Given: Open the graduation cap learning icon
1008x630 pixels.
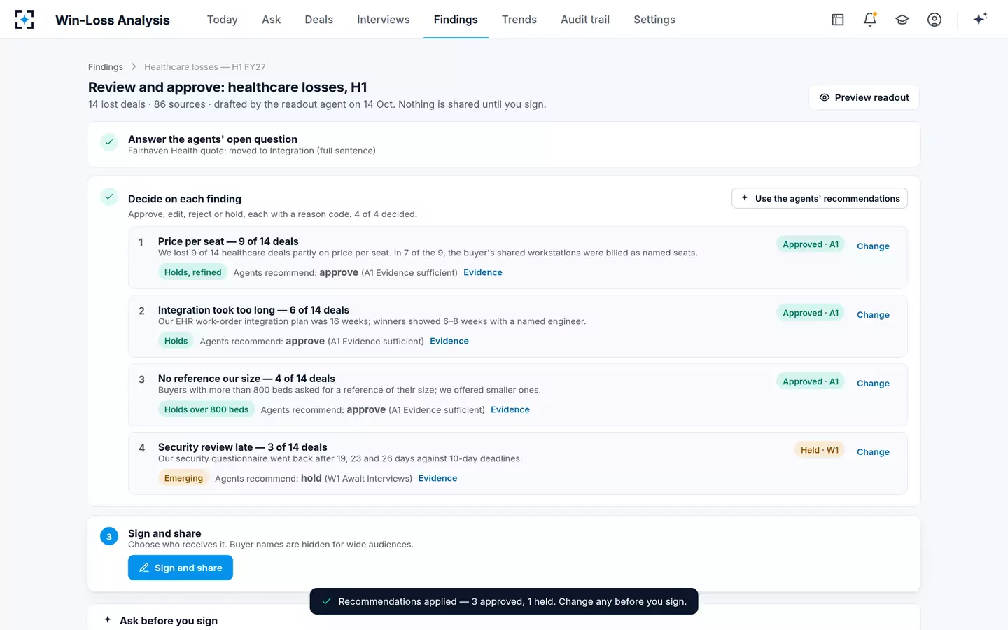Looking at the screenshot, I should coord(902,20).
